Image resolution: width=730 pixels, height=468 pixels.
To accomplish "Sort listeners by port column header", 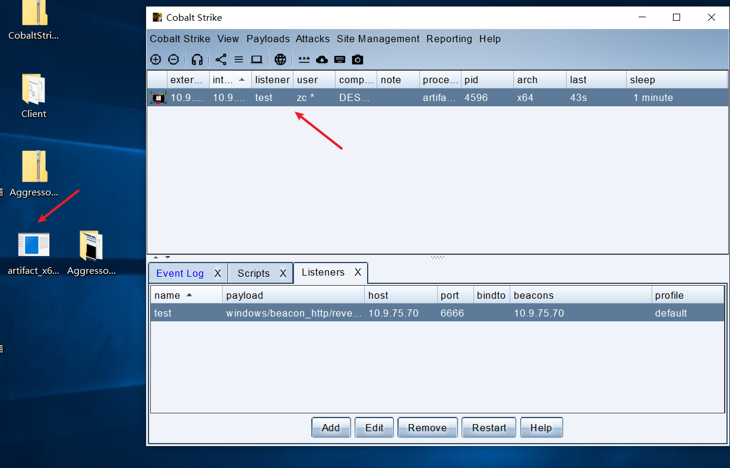I will point(455,295).
